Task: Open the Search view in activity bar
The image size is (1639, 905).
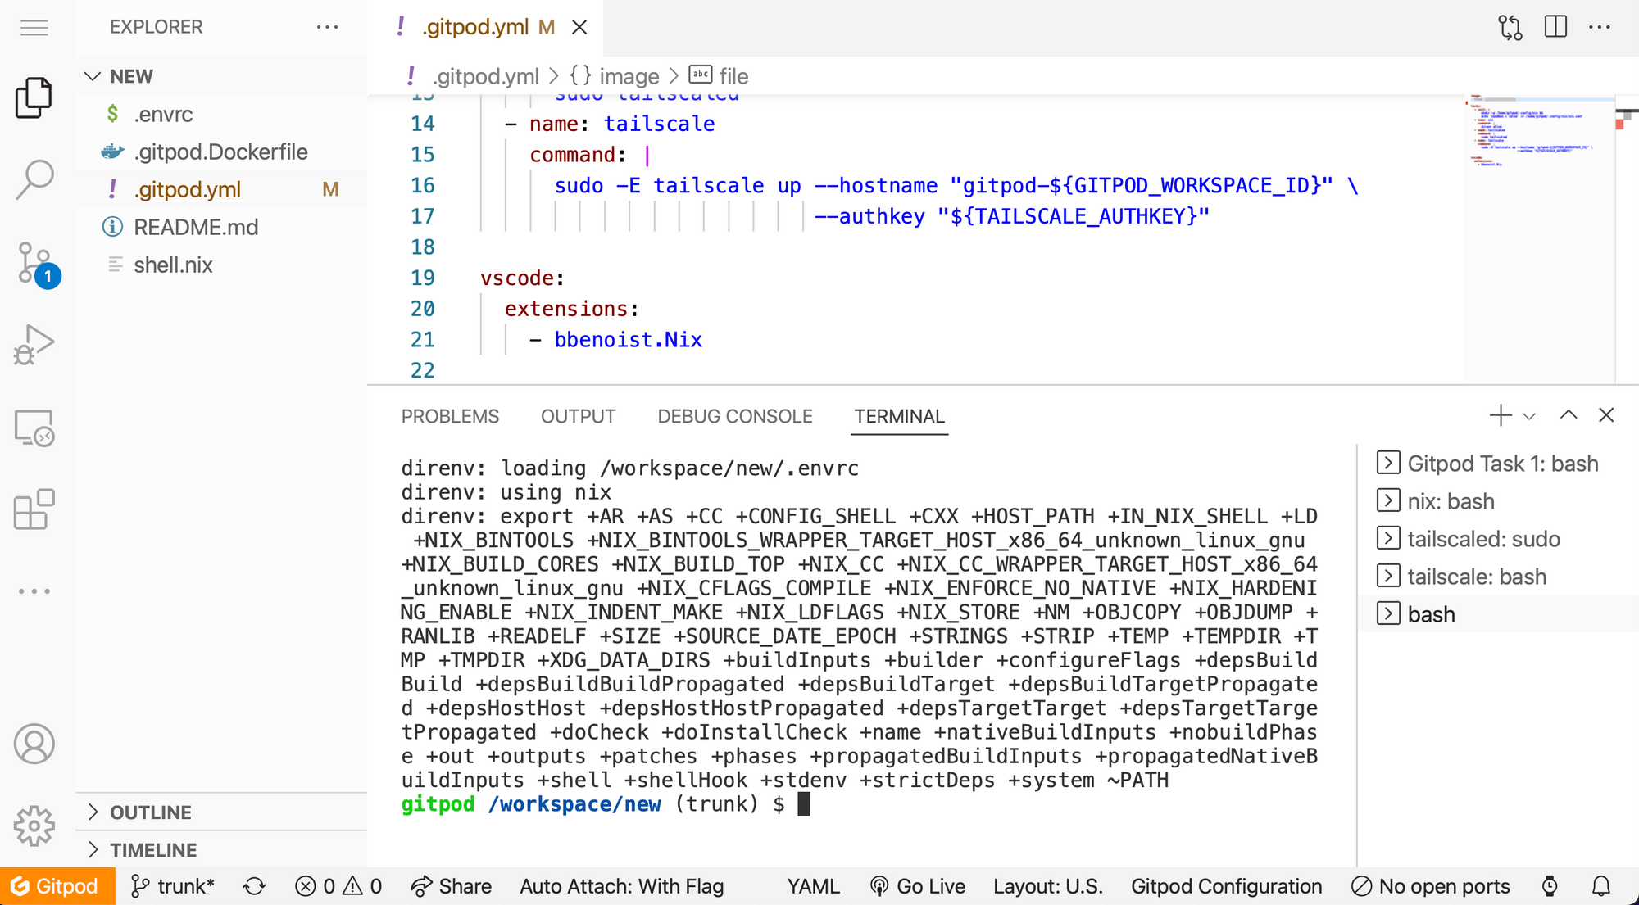Action: point(34,179)
